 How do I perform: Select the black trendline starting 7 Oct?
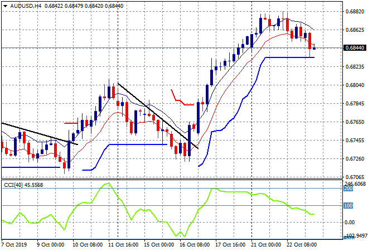(40, 134)
